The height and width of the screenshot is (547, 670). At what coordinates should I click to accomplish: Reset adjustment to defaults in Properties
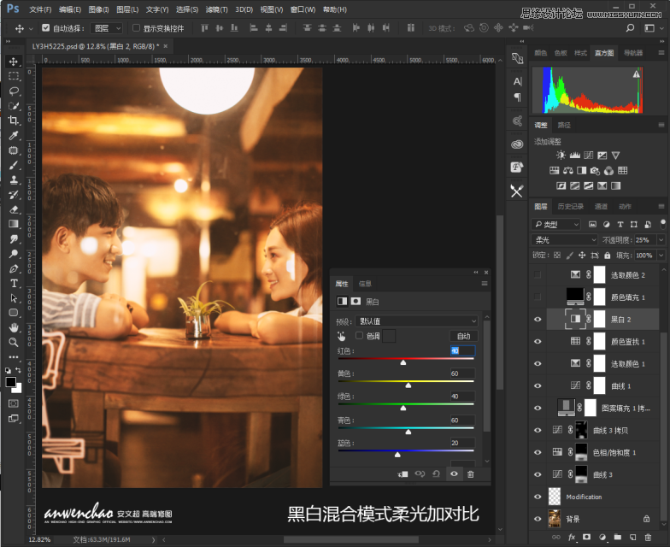click(x=436, y=473)
